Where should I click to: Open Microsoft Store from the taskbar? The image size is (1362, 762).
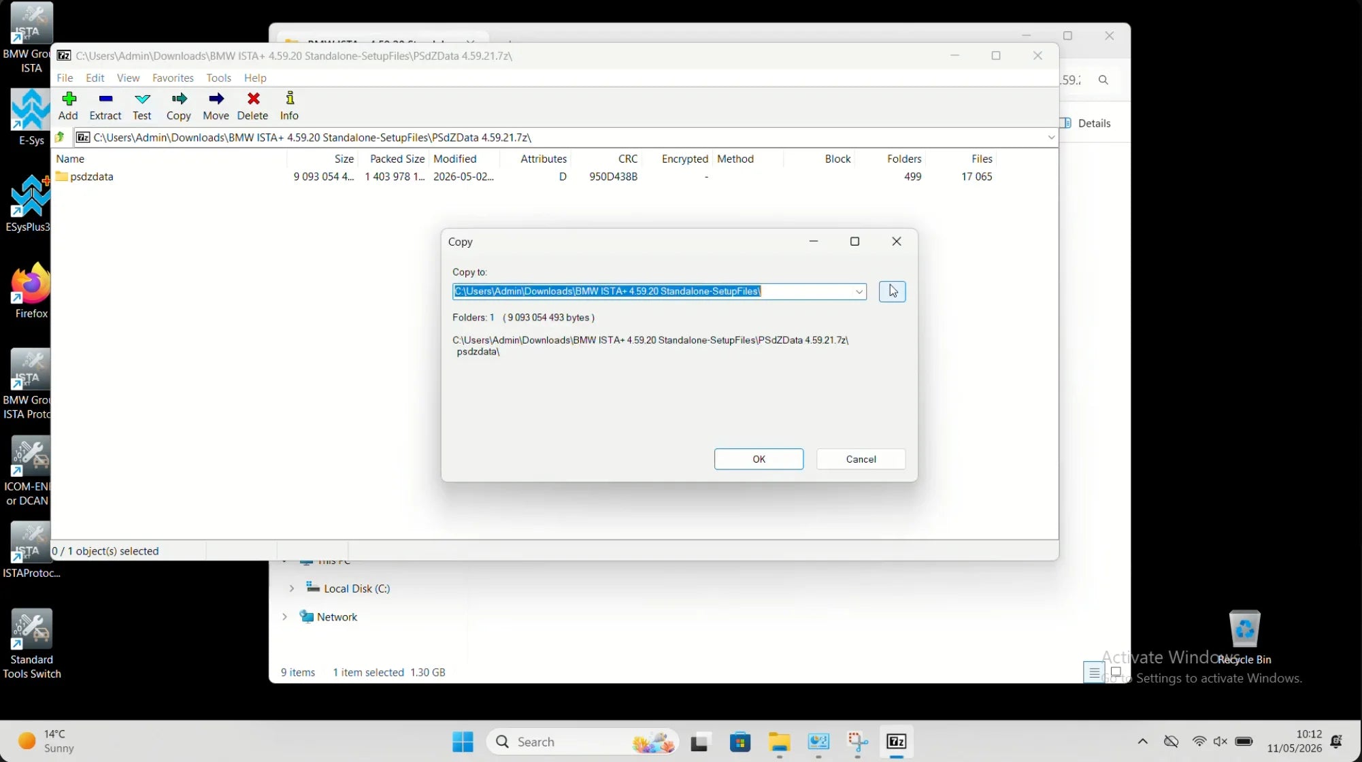[740, 742]
